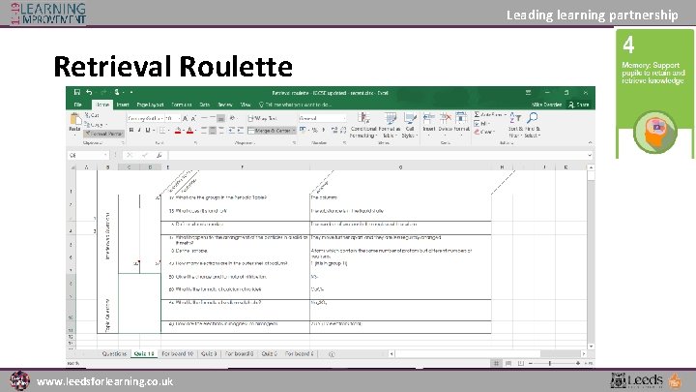Image resolution: width=696 pixels, height=392 pixels.
Task: Switch to Page Layout view in status bar
Action: point(508,363)
